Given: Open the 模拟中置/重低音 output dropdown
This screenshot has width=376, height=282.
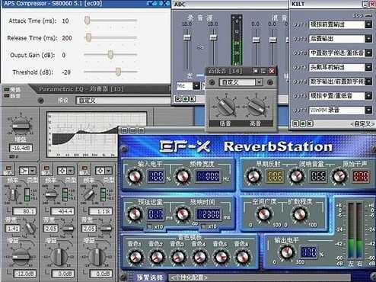Looking at the screenshot, I should tap(368, 96).
